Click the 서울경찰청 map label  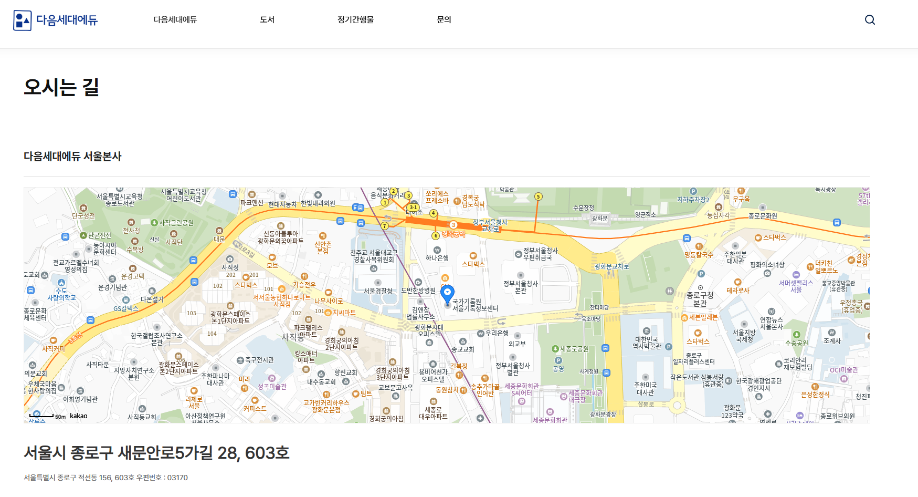click(378, 291)
